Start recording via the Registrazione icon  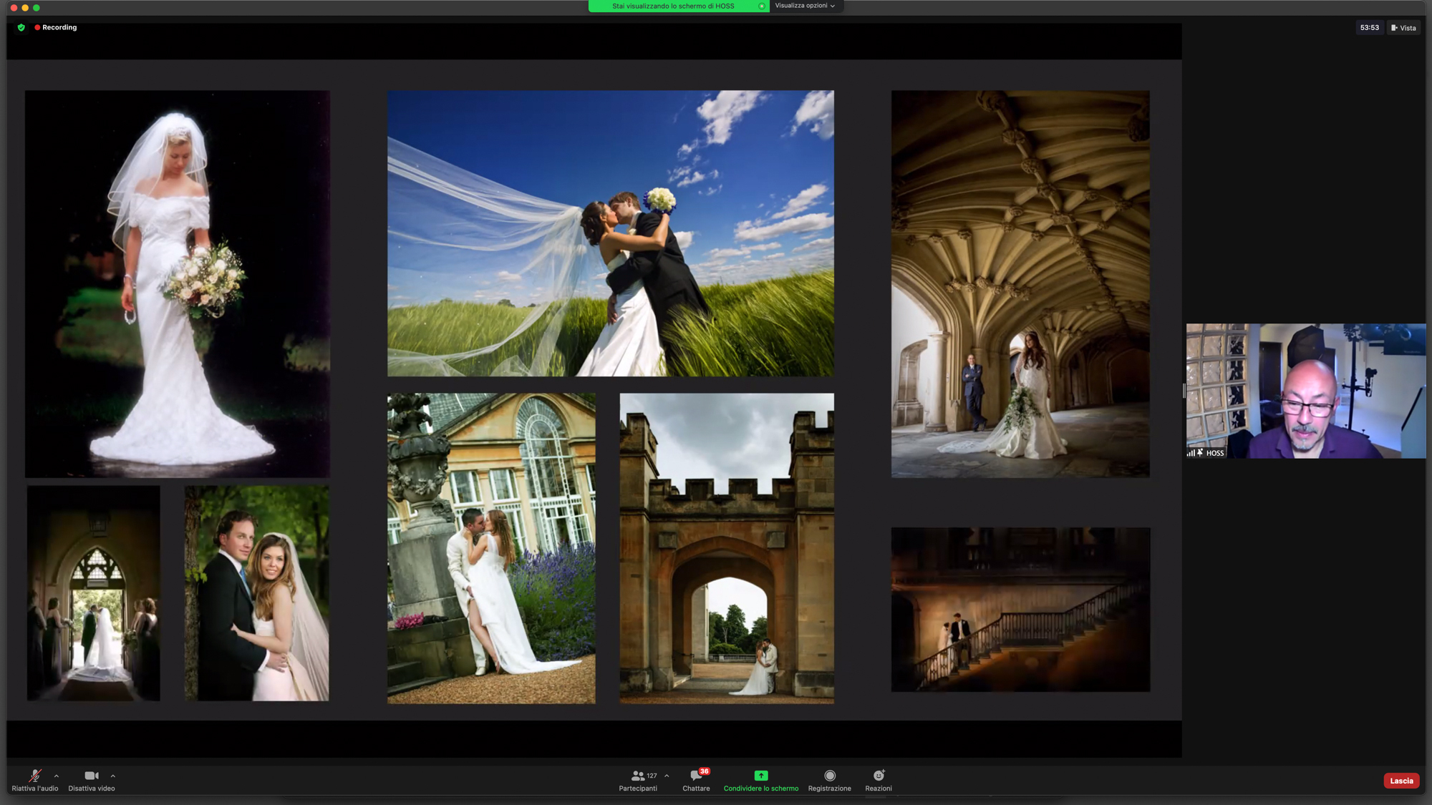(829, 776)
